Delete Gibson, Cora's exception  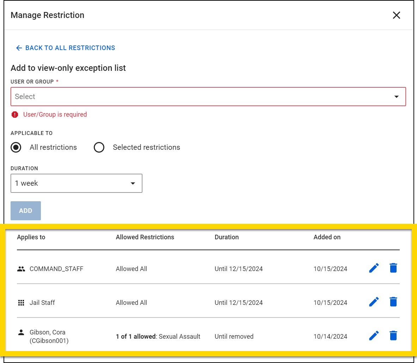point(393,336)
